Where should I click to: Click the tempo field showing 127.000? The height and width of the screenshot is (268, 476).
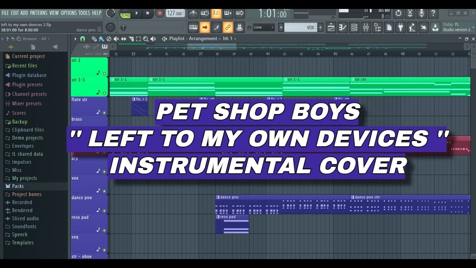coord(175,13)
